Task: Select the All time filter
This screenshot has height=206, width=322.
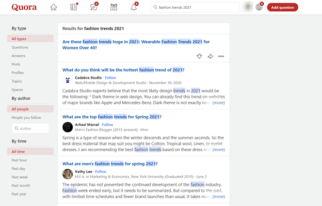Action: (x=30, y=152)
